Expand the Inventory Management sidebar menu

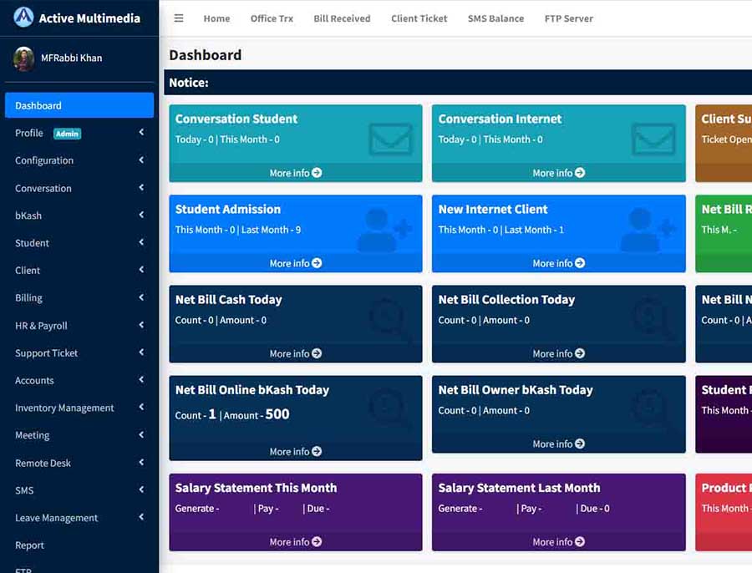[x=79, y=408]
